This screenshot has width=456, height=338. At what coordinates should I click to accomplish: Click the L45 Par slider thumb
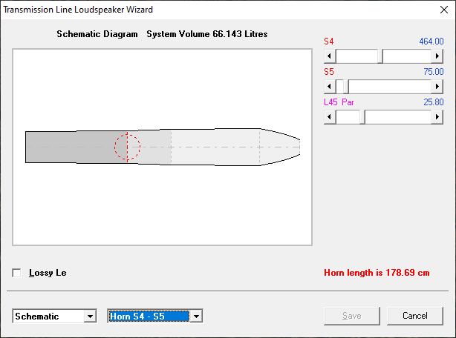362,117
